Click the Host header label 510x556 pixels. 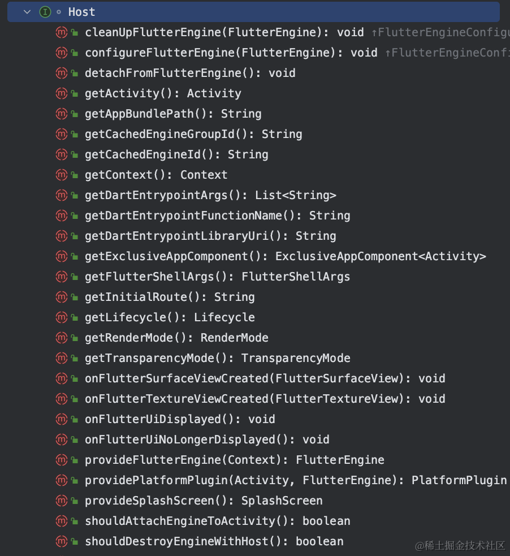(x=81, y=12)
